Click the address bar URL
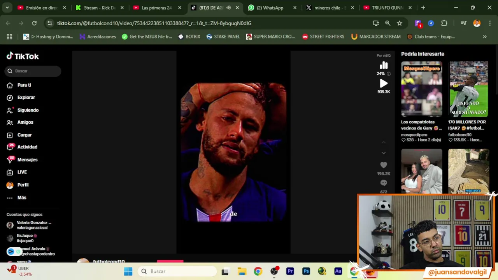Viewport: 498px width, 280px height. [x=154, y=23]
